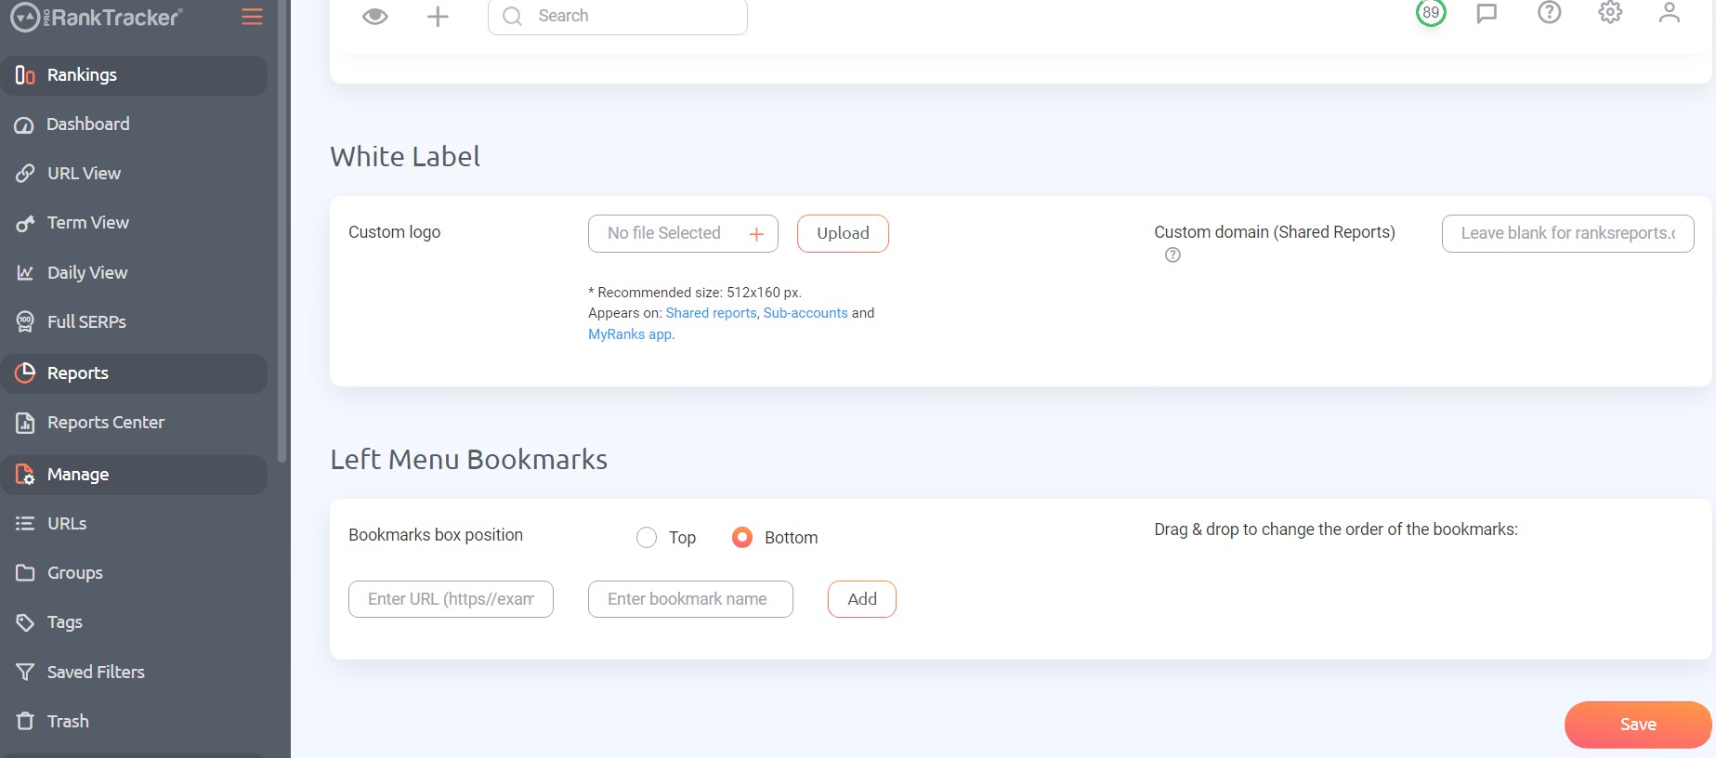Click the Saved Filters funnel icon
1716x758 pixels.
25,672
